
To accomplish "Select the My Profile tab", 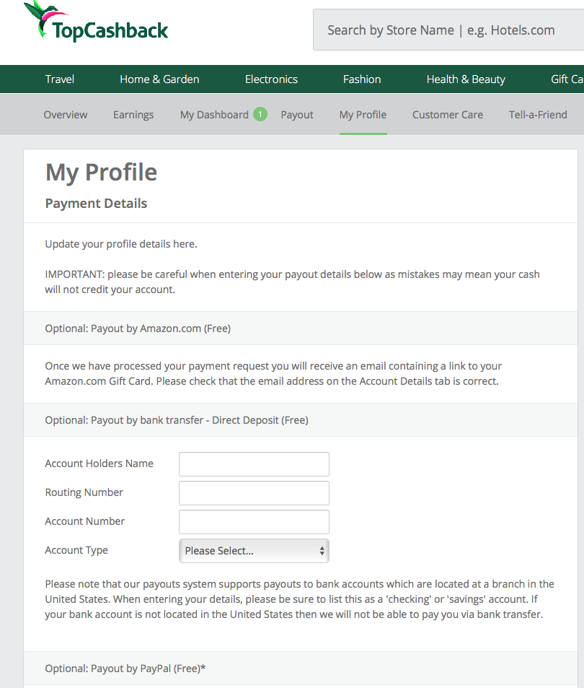I will [x=363, y=115].
